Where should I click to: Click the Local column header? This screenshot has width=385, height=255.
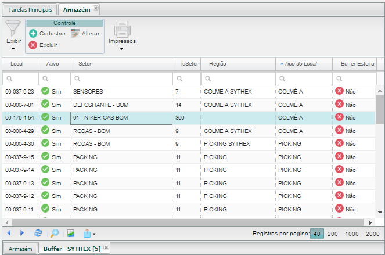20,64
